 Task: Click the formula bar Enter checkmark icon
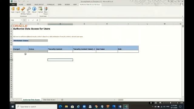pyautogui.click(x=33, y=20)
